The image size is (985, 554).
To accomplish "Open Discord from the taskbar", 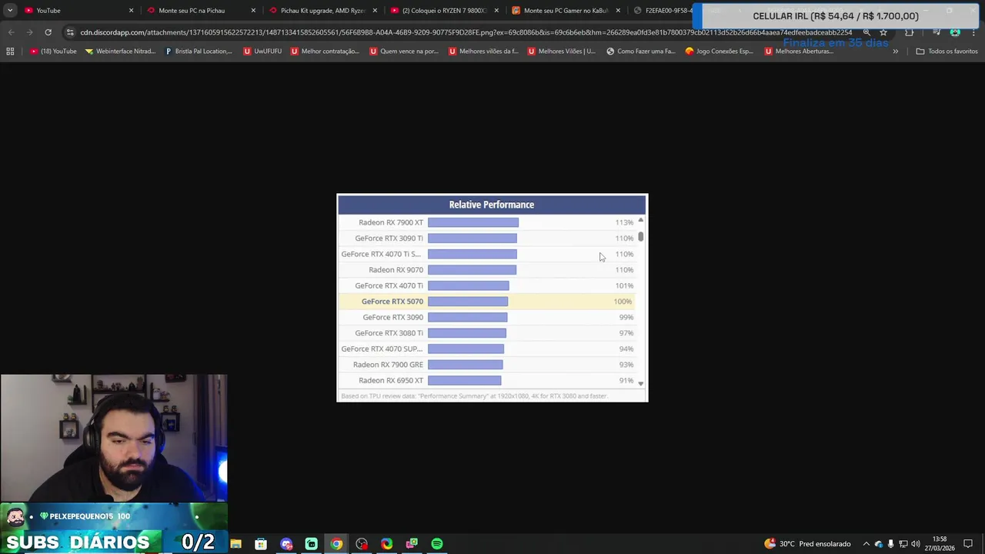I will click(x=286, y=544).
